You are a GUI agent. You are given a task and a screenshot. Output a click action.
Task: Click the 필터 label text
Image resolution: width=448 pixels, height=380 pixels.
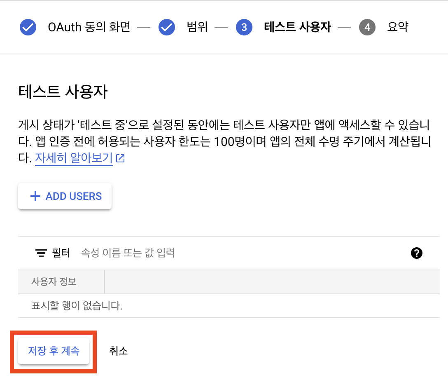point(61,253)
